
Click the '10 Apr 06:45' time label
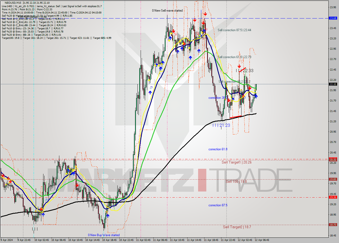[59, 240]
